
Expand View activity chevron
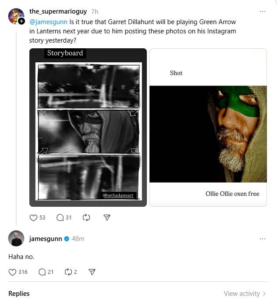264,294
